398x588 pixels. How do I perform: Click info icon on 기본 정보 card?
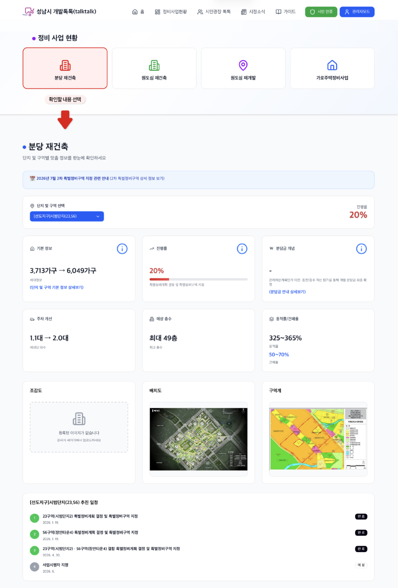pos(122,249)
